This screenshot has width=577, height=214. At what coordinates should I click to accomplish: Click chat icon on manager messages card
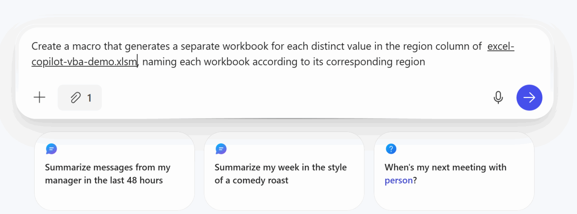pos(51,149)
